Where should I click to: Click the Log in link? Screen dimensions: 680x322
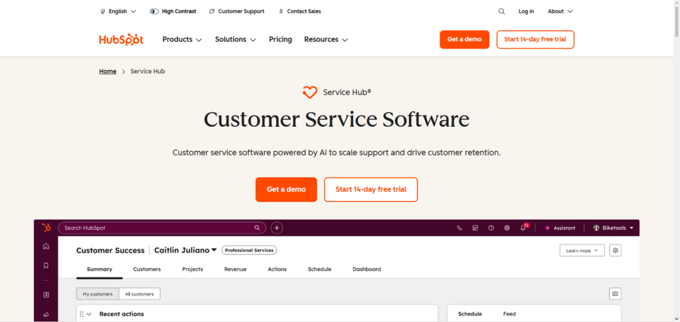point(526,12)
